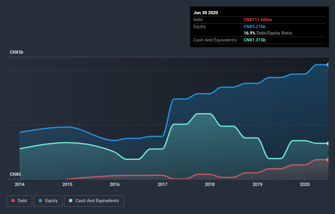Click the CN¥4.216b equity value
Screen dimensions: 335x214
255,26
